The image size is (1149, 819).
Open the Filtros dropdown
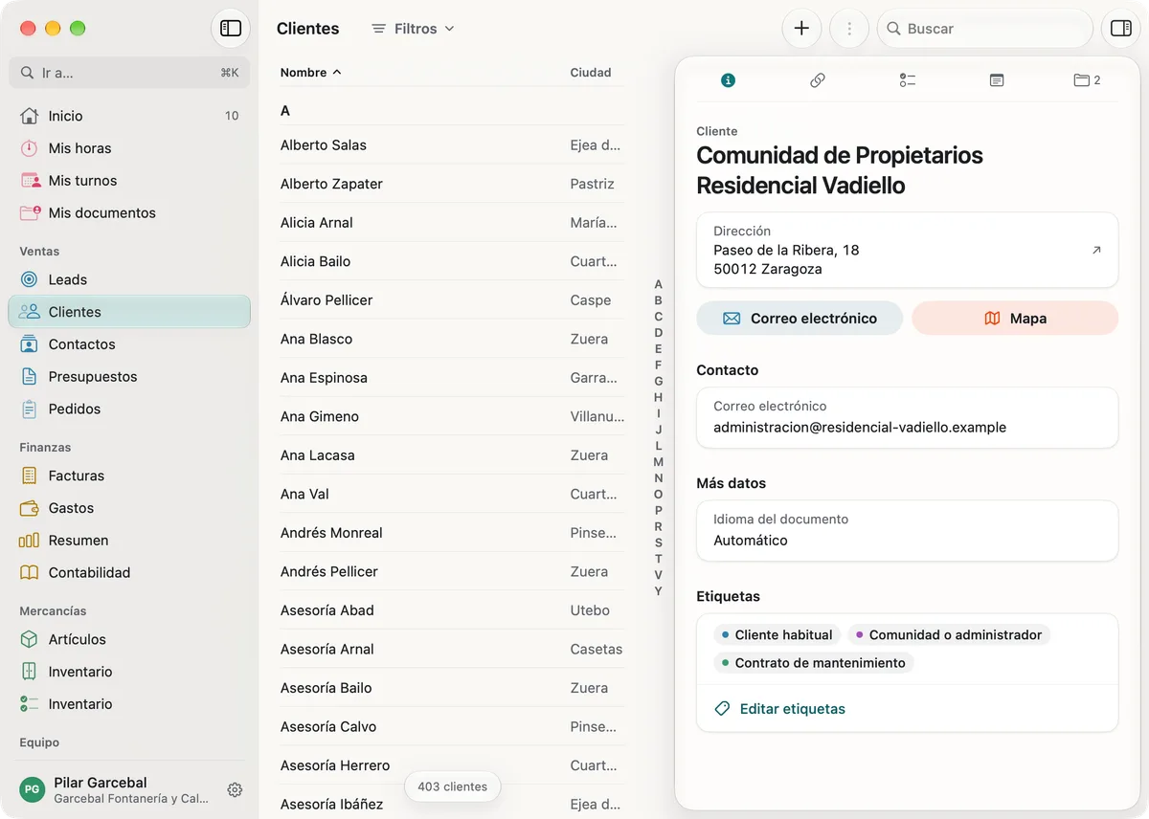pos(413,29)
